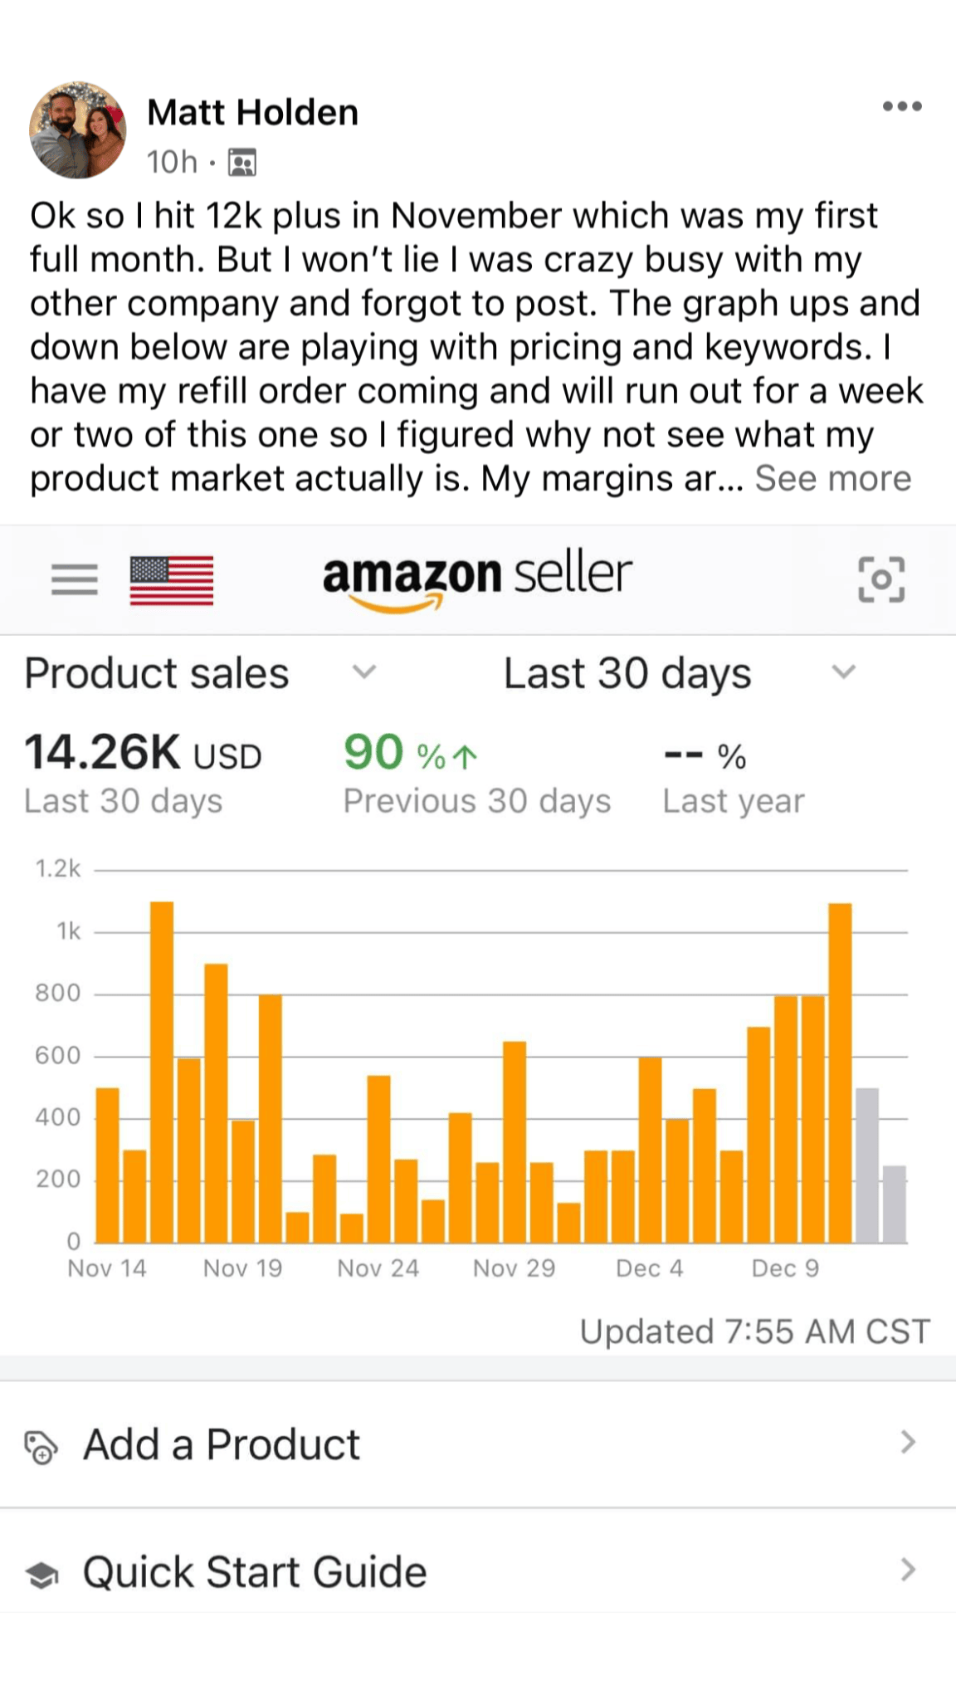The image size is (956, 1700).
Task: Expand the Add a Product chevron
Action: pos(908,1443)
